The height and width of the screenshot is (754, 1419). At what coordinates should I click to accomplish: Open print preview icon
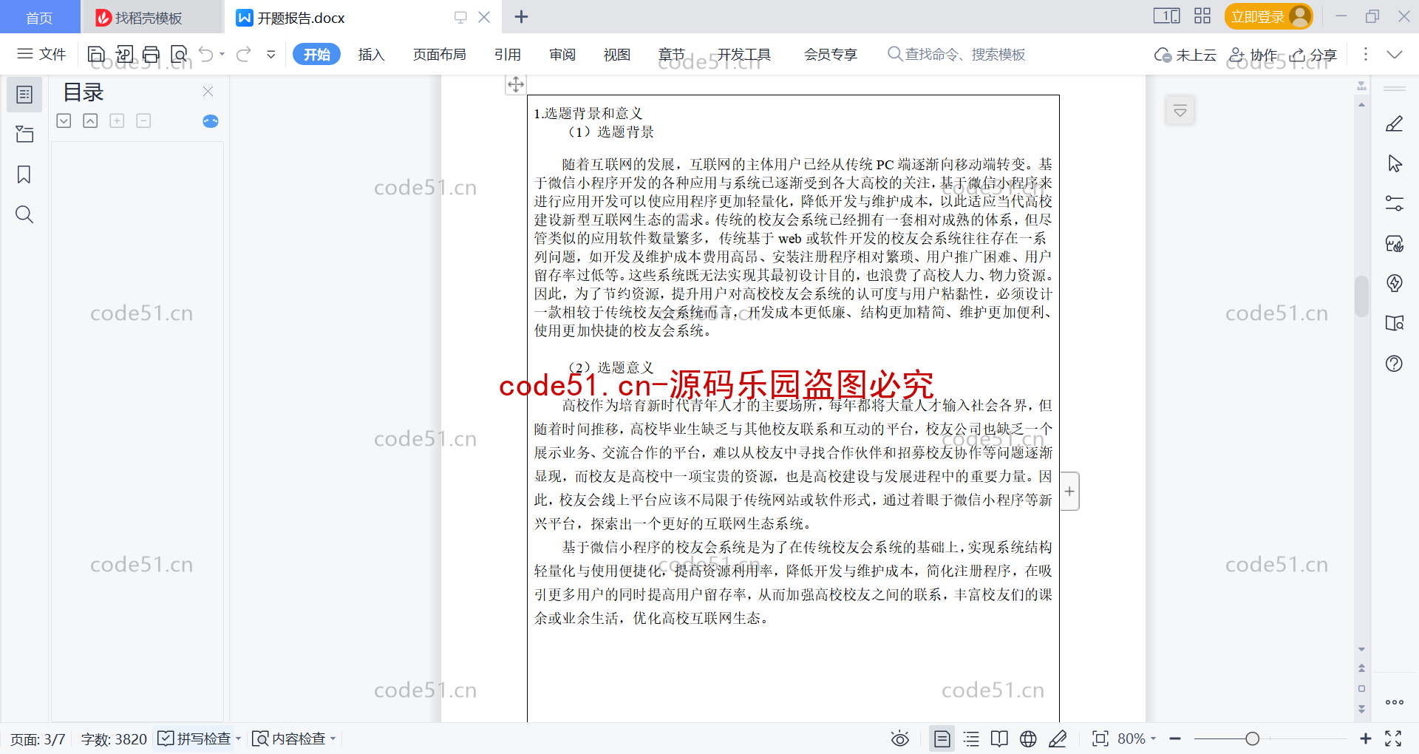pyautogui.click(x=179, y=54)
